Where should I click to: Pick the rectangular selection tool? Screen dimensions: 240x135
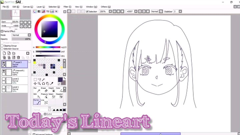coord(35,79)
